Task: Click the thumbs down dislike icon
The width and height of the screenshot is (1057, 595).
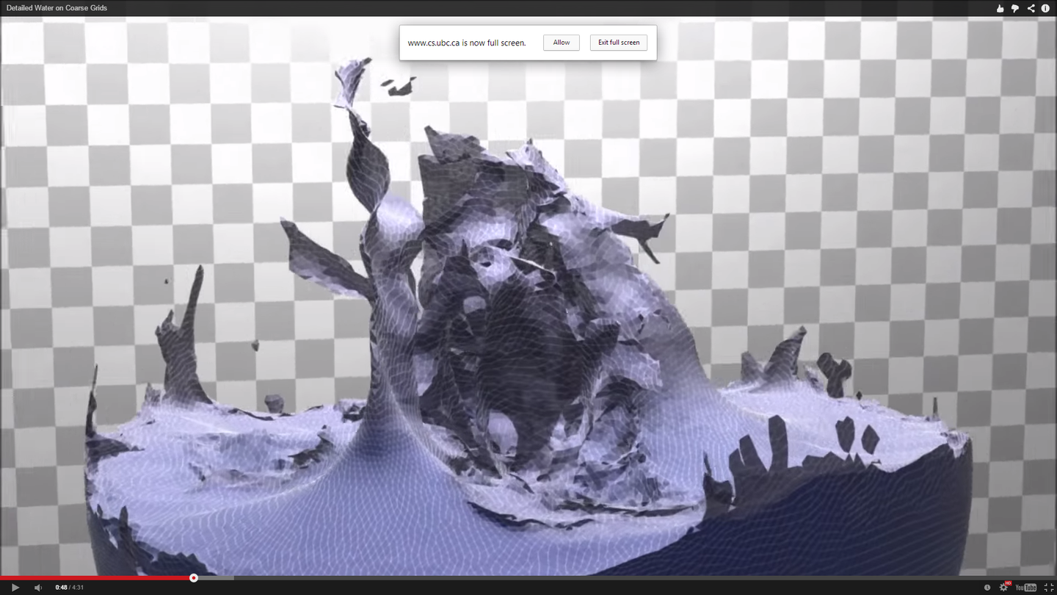Action: pyautogui.click(x=1015, y=8)
